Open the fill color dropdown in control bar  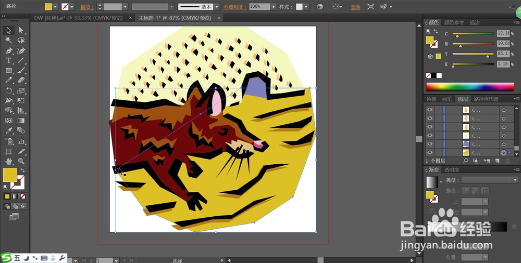(x=56, y=7)
